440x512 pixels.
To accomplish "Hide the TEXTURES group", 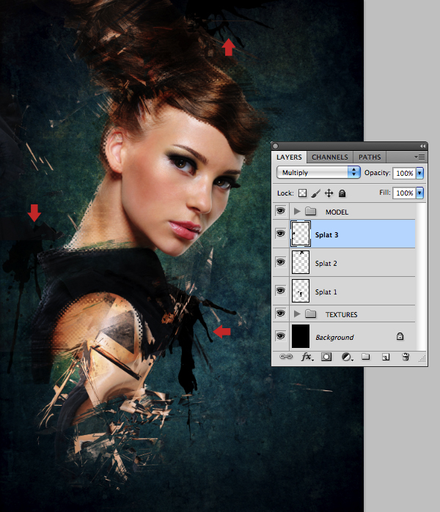I will point(280,313).
